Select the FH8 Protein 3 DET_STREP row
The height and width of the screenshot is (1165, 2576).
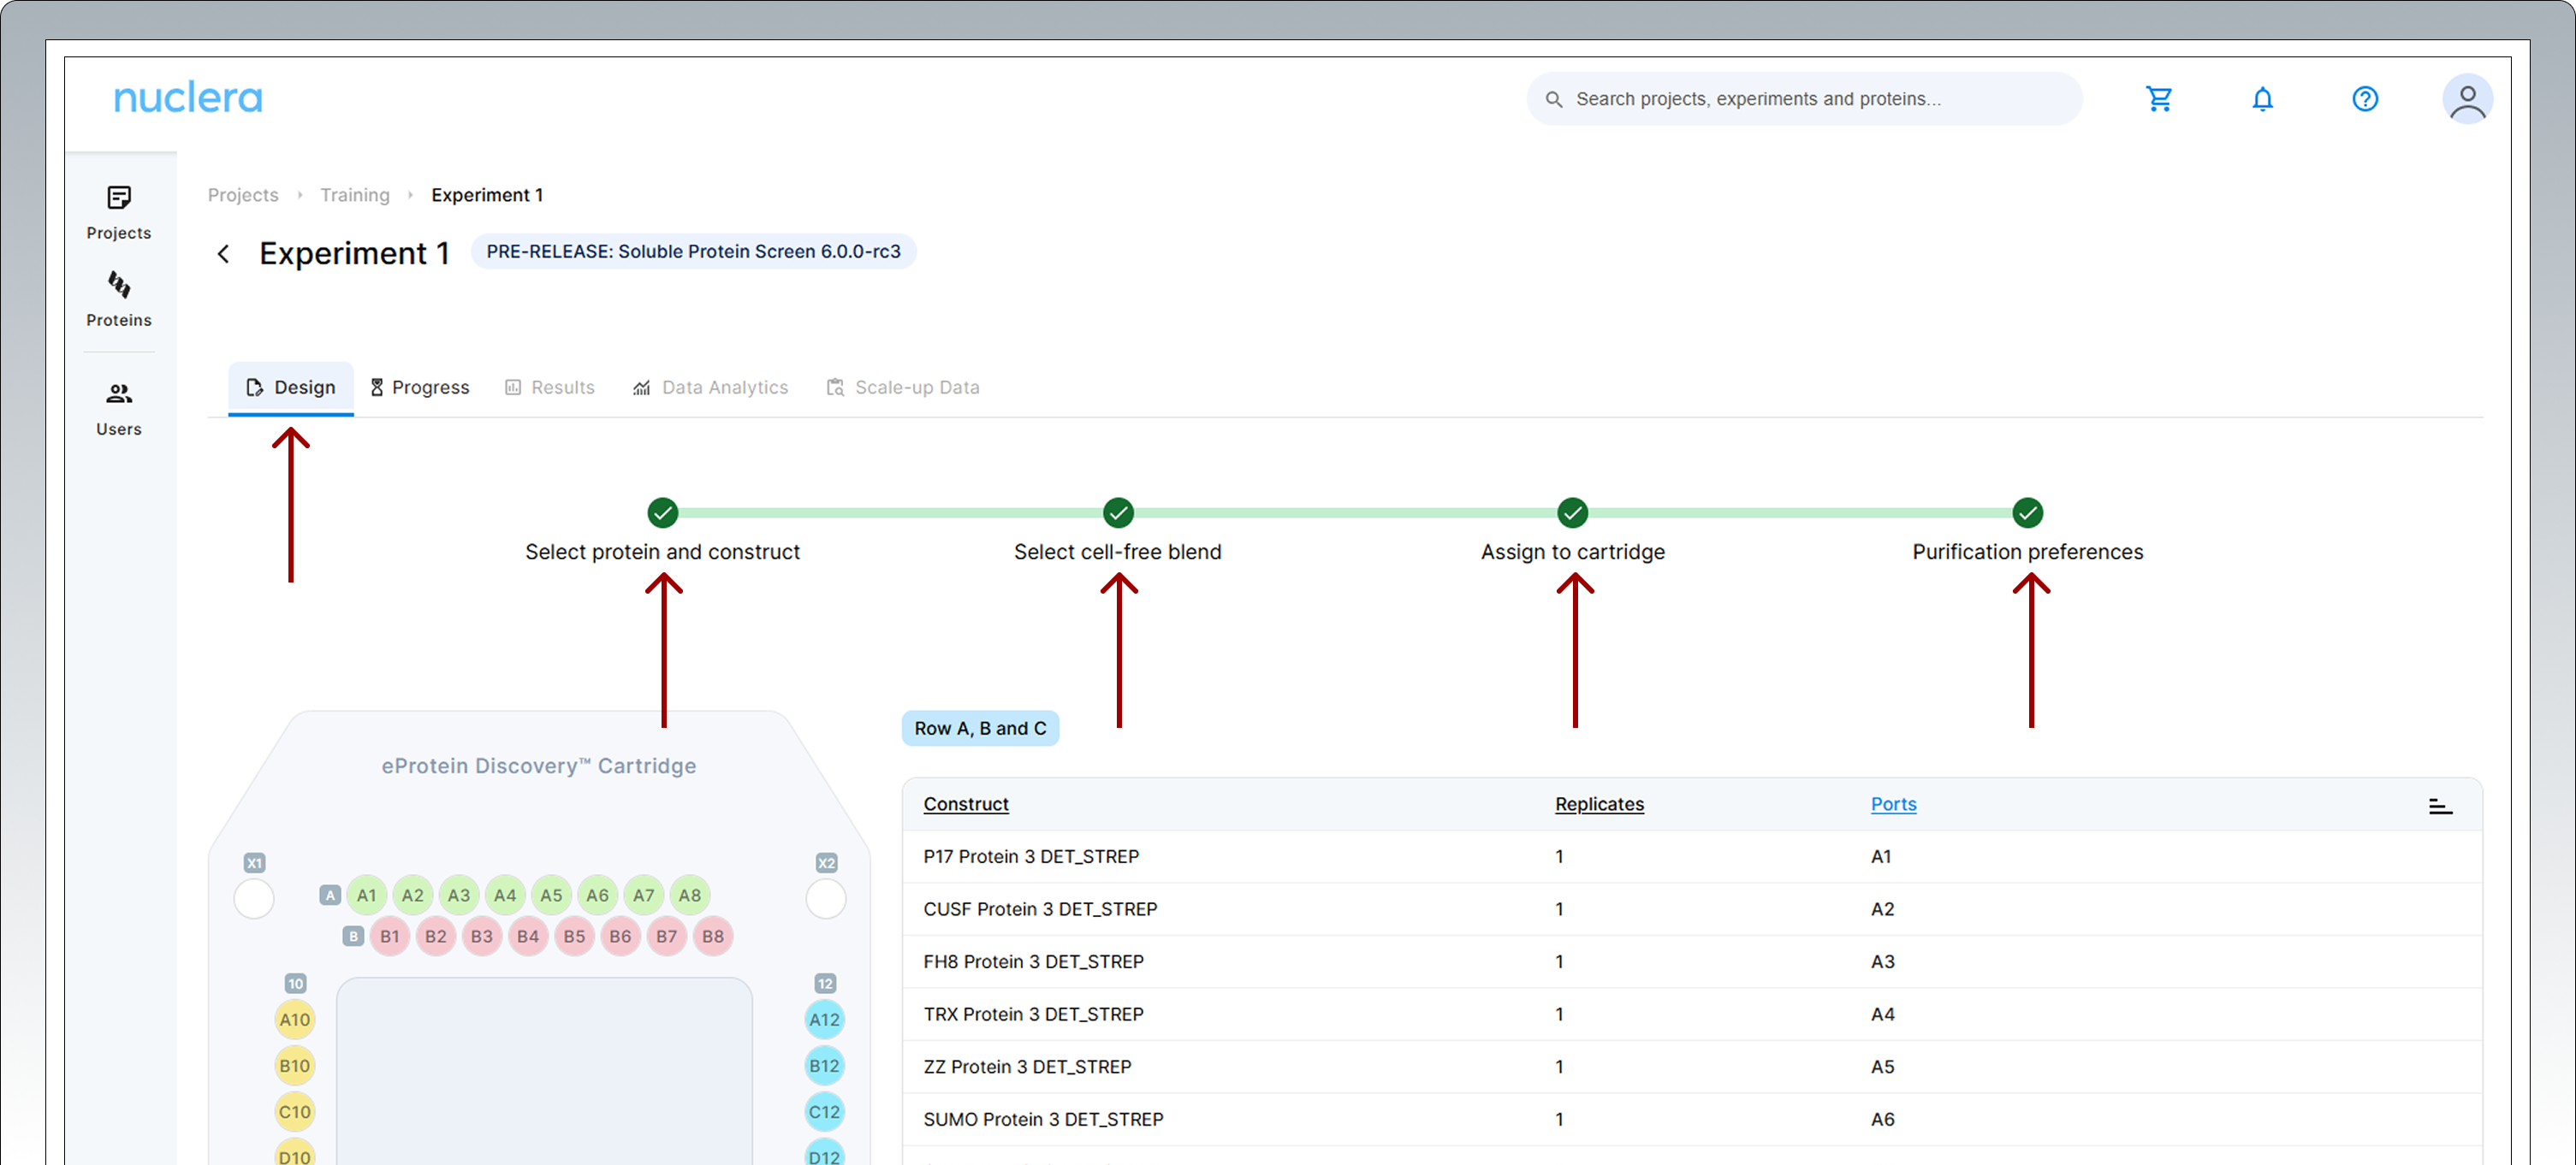pos(1691,961)
